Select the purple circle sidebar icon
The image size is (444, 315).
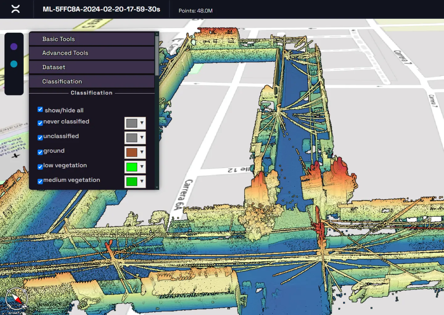(x=14, y=46)
